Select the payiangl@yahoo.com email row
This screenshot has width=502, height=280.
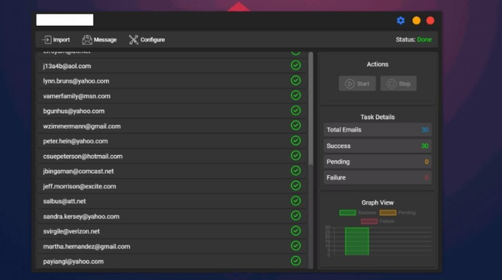point(172,261)
